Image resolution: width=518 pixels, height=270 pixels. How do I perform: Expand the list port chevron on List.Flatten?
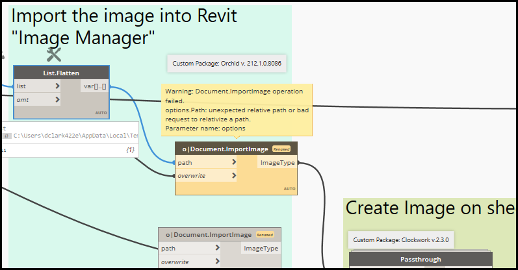(57, 86)
